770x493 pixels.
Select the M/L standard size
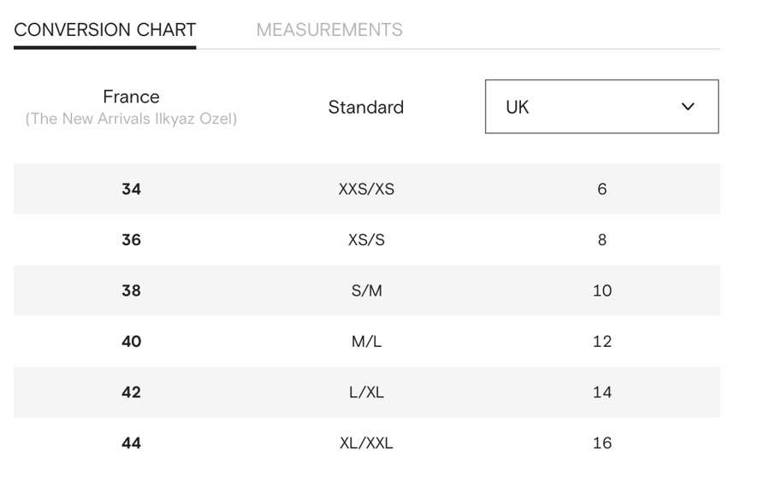point(366,342)
